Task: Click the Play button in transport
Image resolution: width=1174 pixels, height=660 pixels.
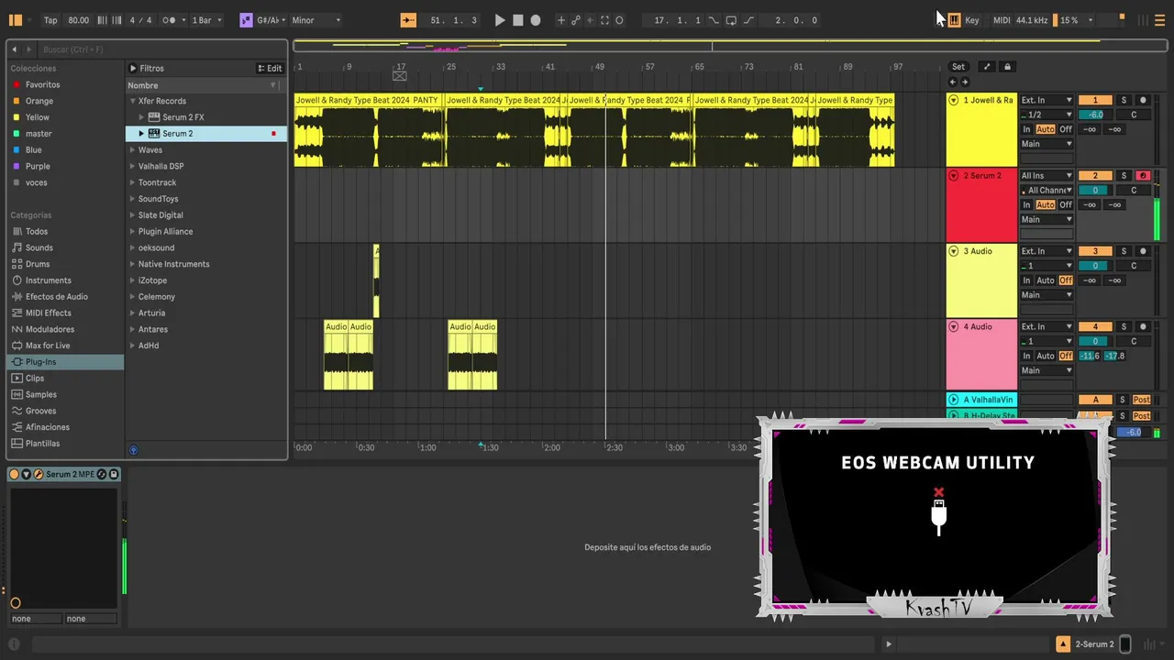Action: 500,20
